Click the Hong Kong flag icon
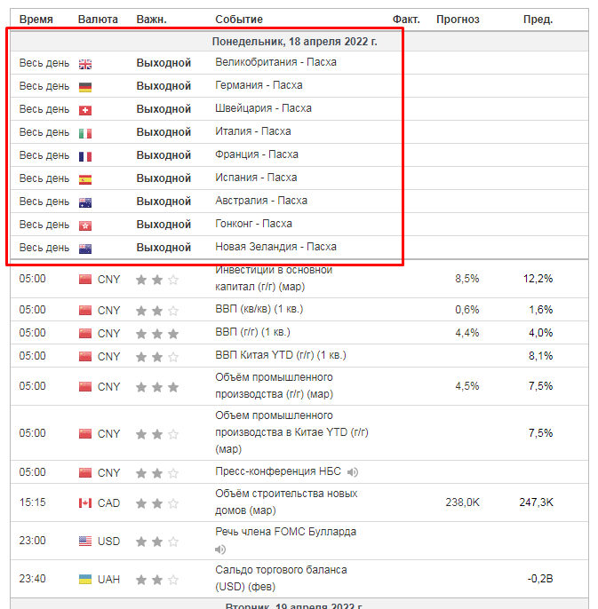 click(x=85, y=225)
